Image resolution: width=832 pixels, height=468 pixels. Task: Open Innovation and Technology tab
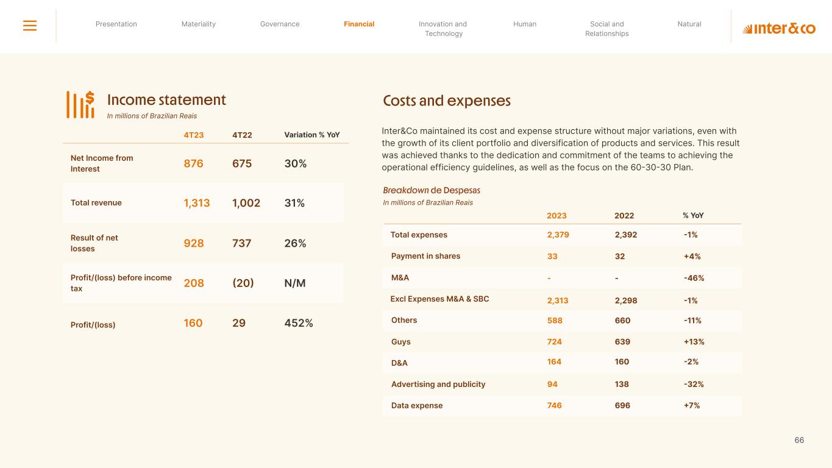[443, 29]
